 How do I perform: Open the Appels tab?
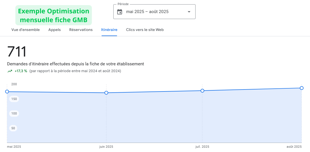pyautogui.click(x=54, y=30)
